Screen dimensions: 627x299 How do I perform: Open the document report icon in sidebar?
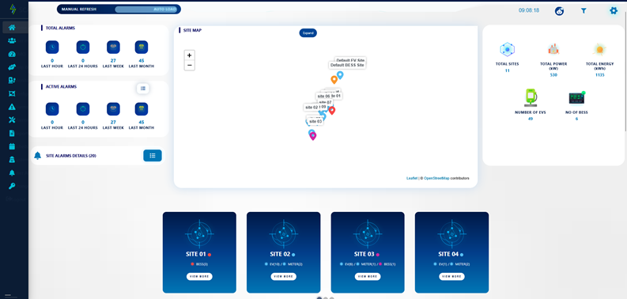12,133
